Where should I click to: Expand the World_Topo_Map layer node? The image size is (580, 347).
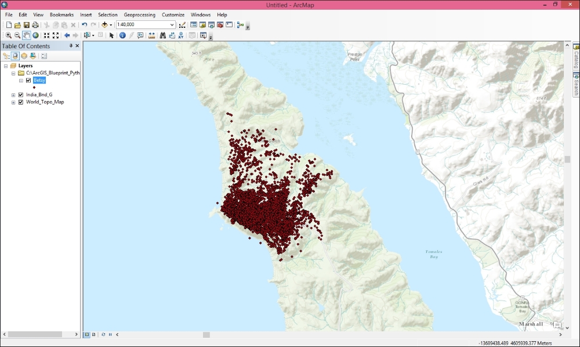click(13, 102)
